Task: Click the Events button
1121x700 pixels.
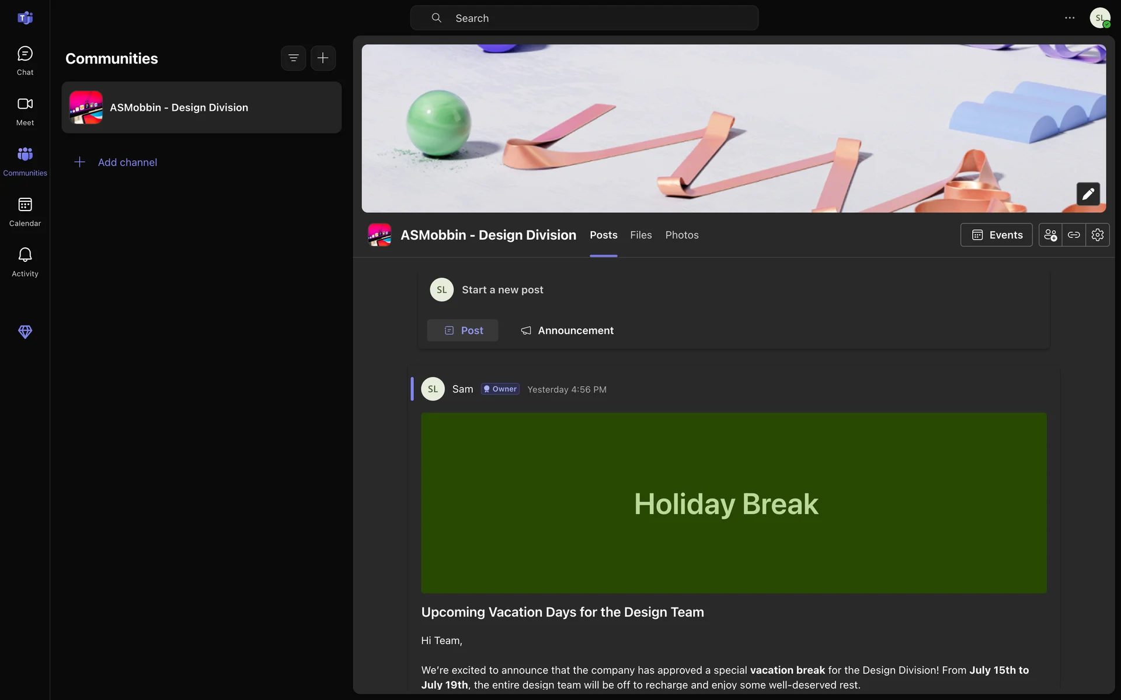Action: click(996, 235)
